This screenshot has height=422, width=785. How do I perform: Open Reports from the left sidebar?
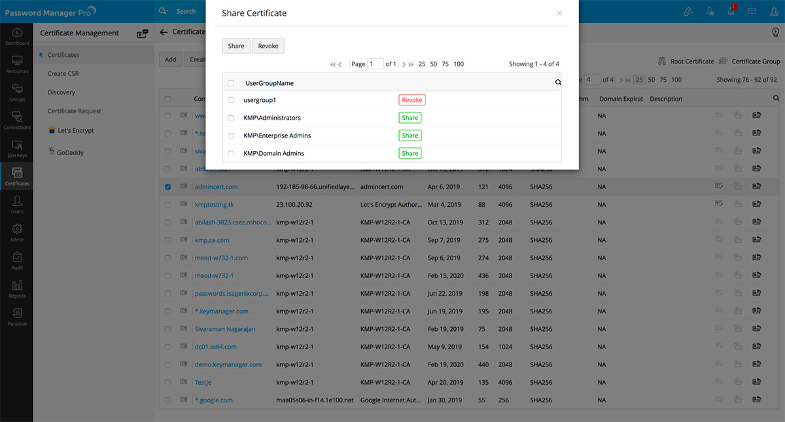click(17, 289)
